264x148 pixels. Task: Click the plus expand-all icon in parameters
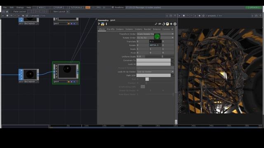click(171, 24)
